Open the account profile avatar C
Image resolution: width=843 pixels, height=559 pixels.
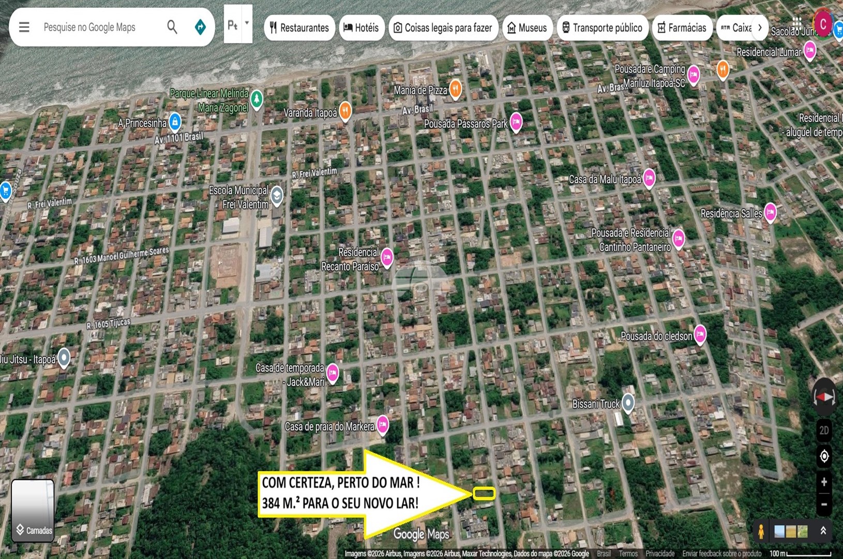point(822,23)
